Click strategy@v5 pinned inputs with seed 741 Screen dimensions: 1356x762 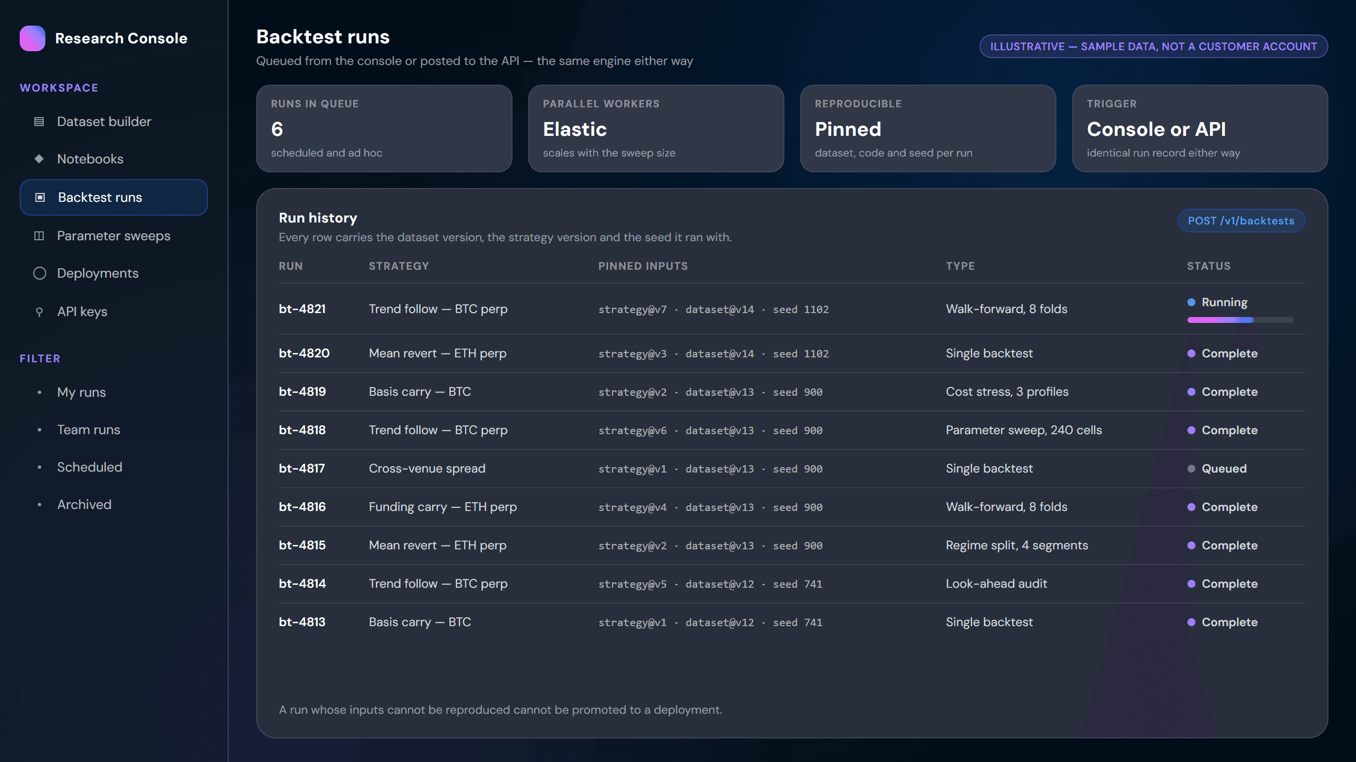pos(710,584)
